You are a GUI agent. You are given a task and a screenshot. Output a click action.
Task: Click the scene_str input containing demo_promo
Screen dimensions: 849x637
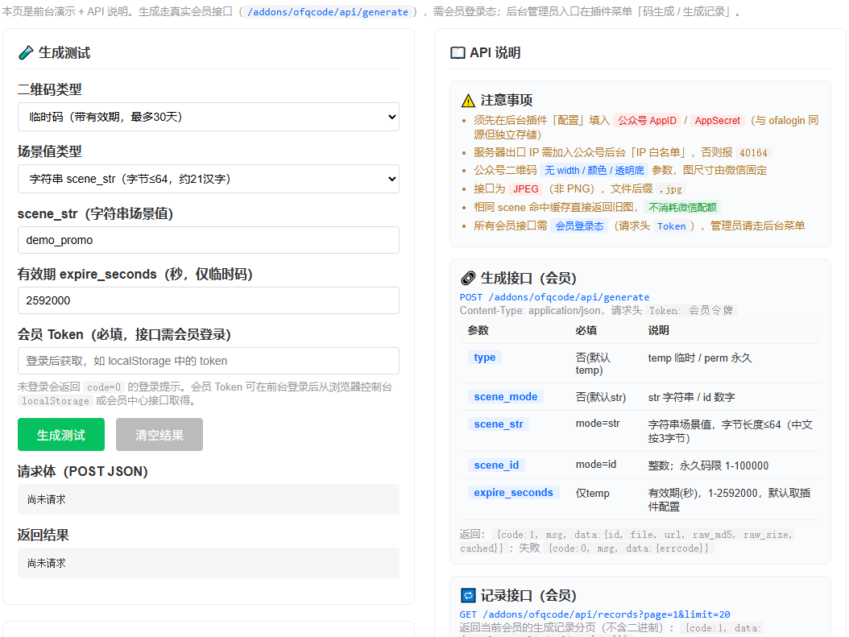(x=209, y=240)
